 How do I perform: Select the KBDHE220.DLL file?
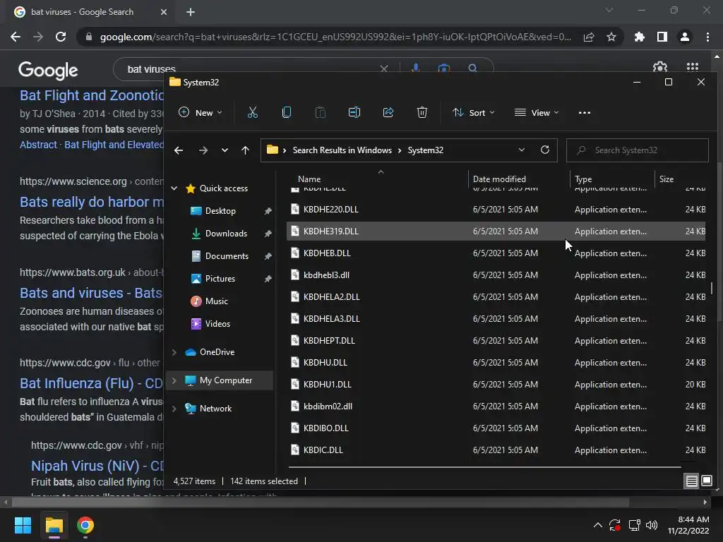pos(496,209)
